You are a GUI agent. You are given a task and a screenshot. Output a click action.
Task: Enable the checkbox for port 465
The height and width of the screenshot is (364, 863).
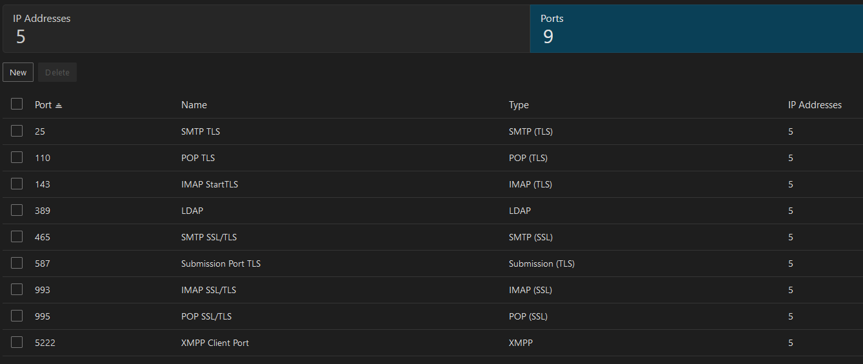(17, 237)
